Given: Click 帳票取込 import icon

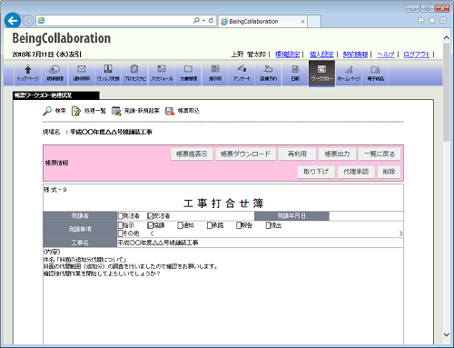Looking at the screenshot, I should (170, 111).
